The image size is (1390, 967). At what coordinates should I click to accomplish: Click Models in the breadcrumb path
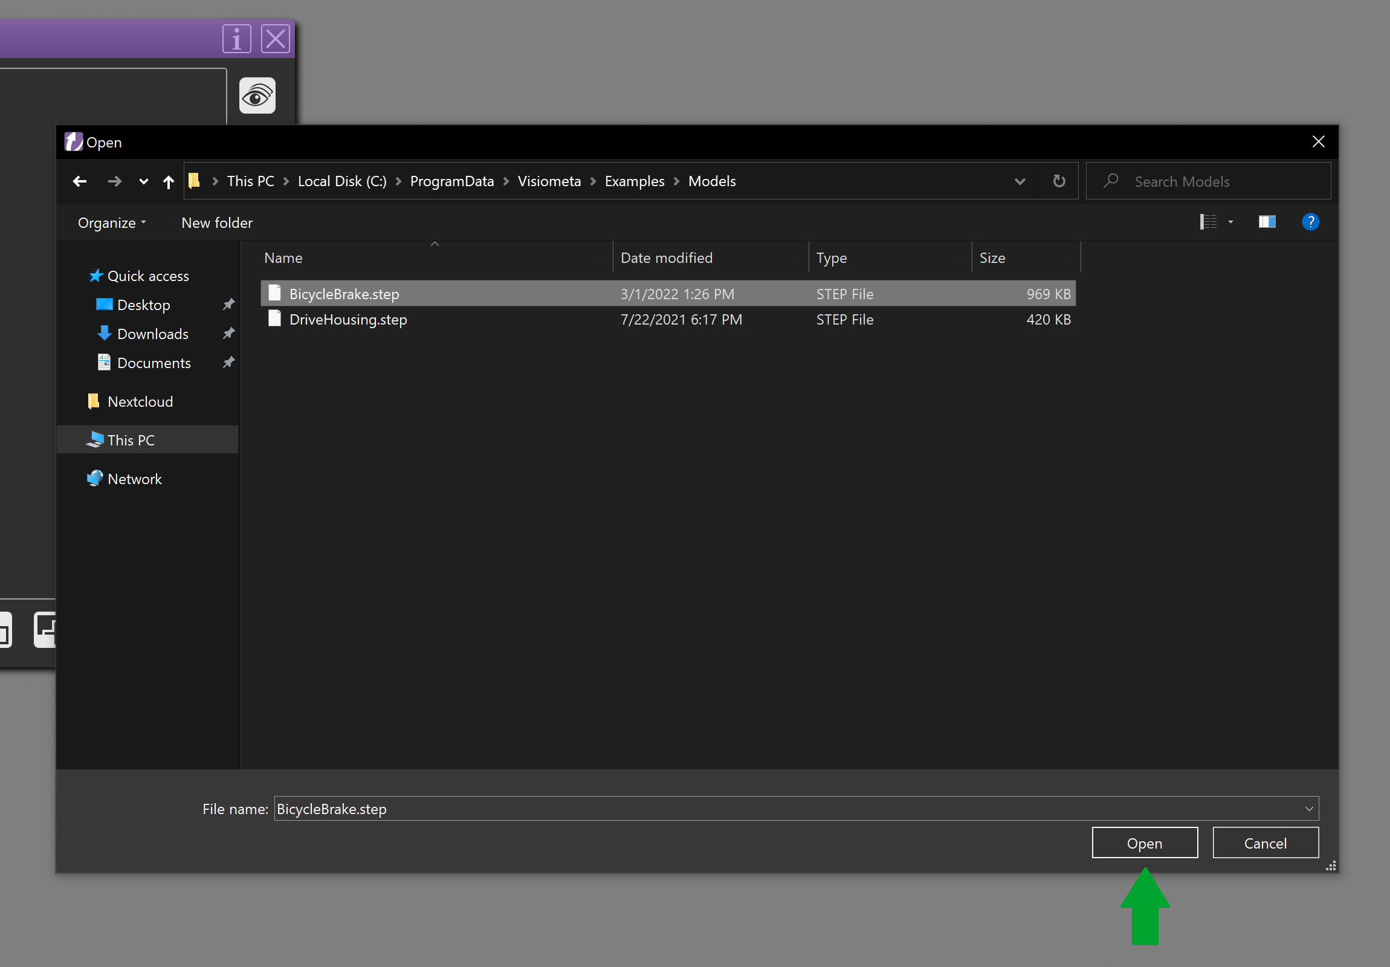click(712, 181)
